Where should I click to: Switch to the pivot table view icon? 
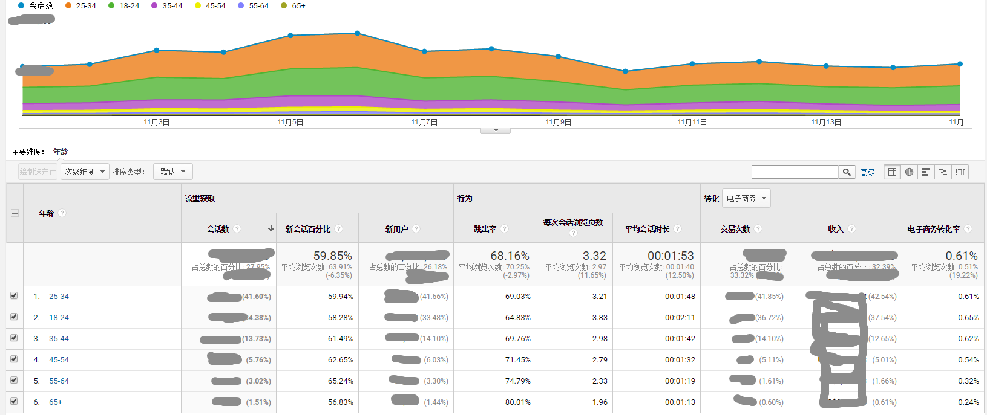pos(960,172)
